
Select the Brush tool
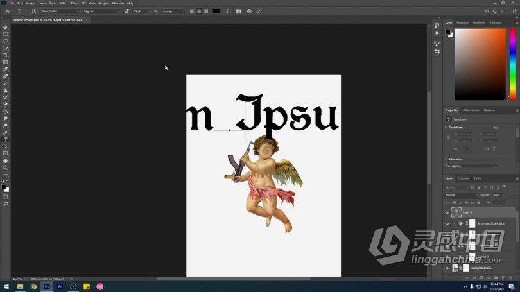tap(5, 83)
